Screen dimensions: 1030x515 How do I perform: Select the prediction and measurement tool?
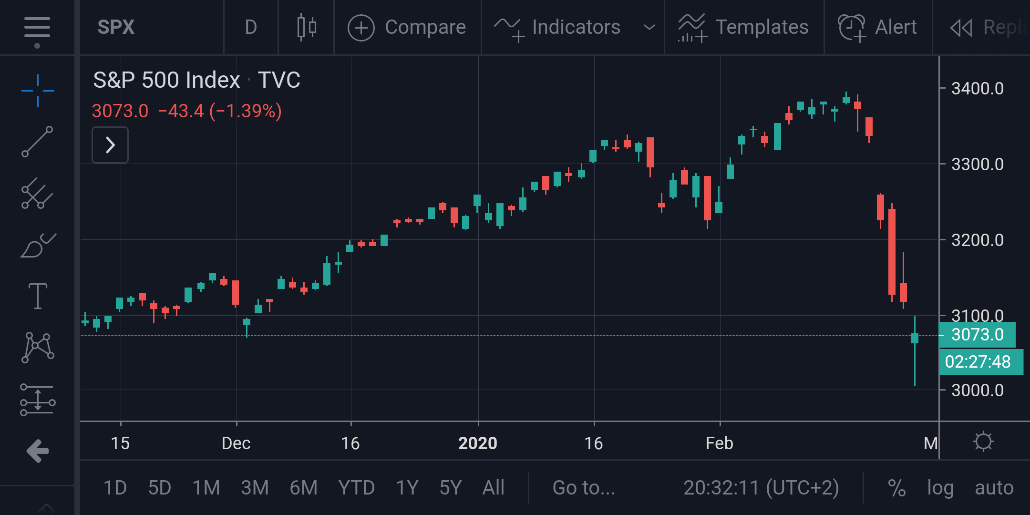(x=38, y=400)
